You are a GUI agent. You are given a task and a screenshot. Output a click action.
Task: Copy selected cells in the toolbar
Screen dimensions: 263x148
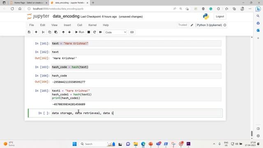click(49, 32)
